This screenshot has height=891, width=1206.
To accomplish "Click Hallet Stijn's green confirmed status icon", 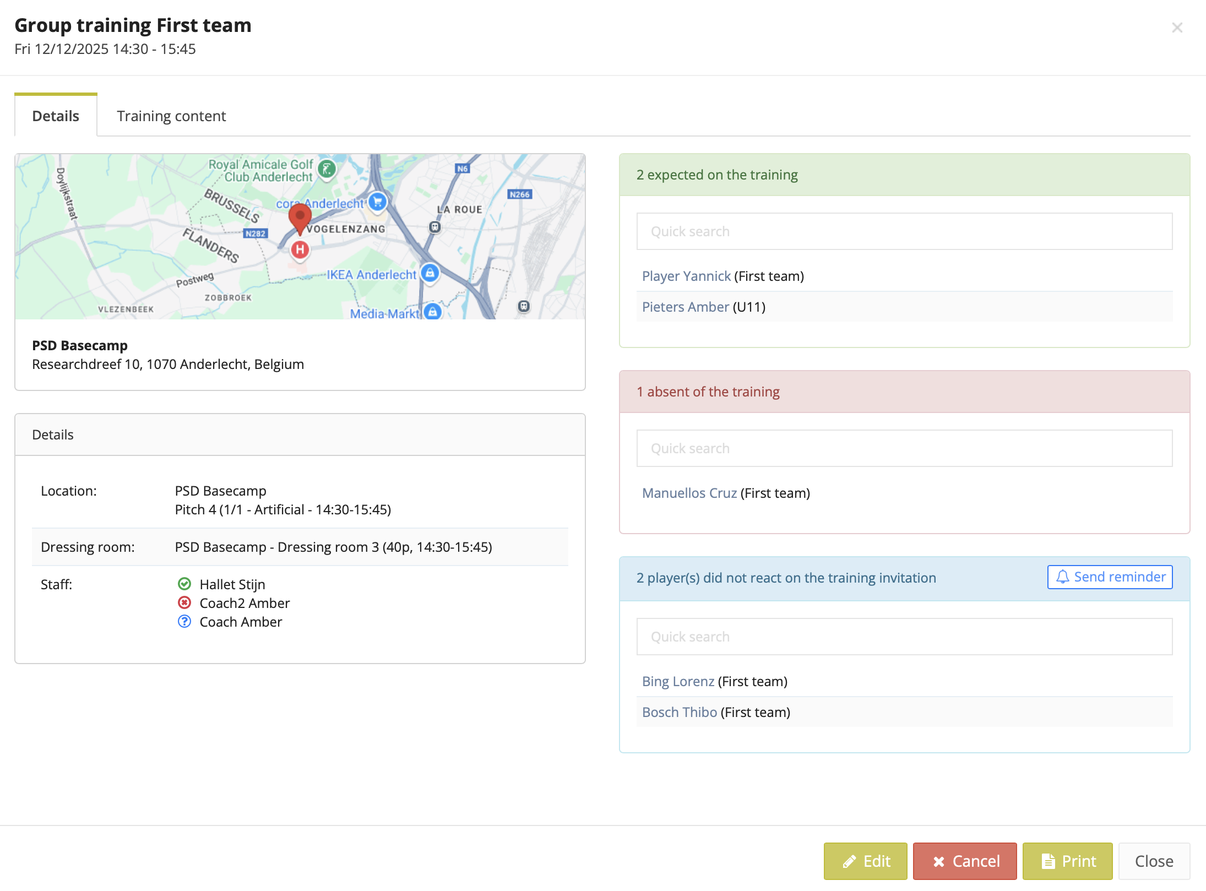I will click(x=184, y=584).
